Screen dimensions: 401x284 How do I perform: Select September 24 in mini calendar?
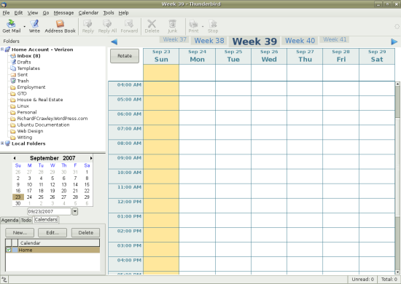(x=29, y=197)
